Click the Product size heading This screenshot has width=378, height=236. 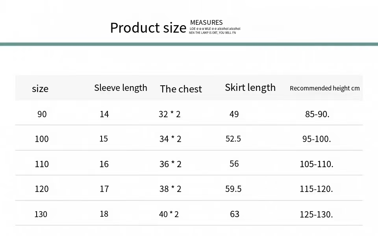148,28
